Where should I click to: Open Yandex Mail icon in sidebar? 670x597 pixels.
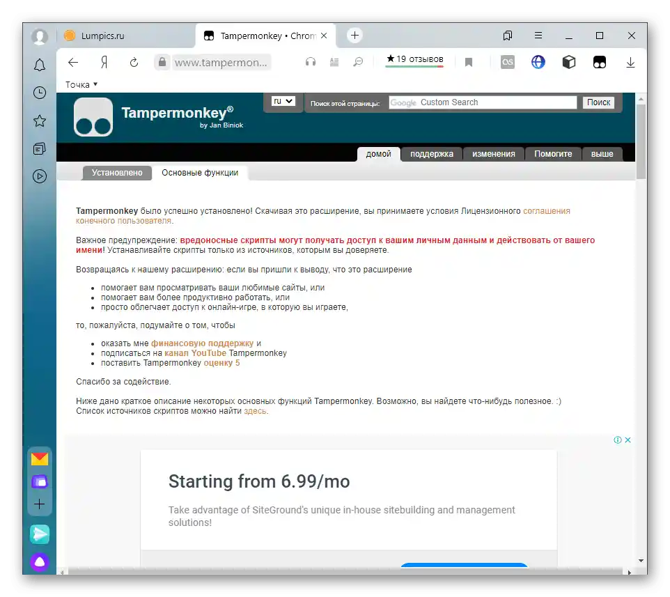click(40, 458)
